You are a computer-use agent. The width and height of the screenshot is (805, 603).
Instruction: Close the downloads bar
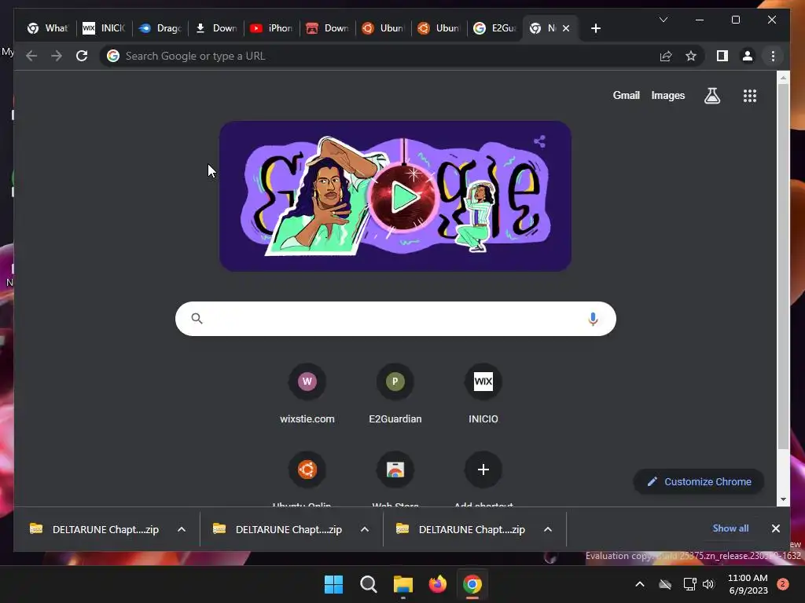coord(776,528)
